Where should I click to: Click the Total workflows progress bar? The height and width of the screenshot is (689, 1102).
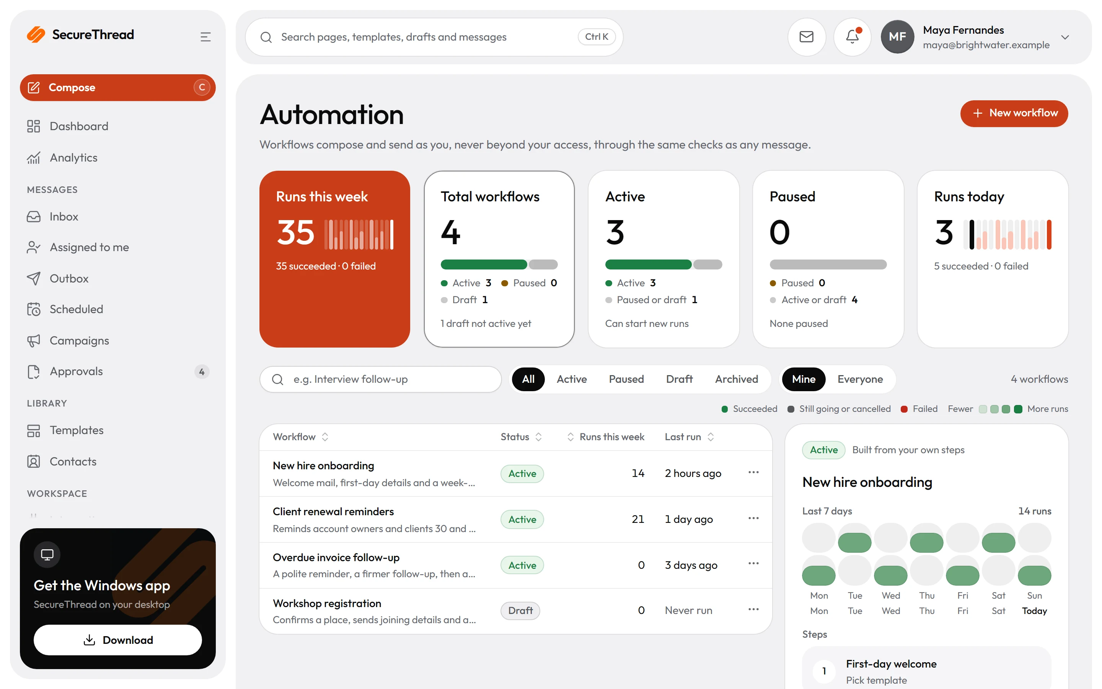pyautogui.click(x=499, y=264)
